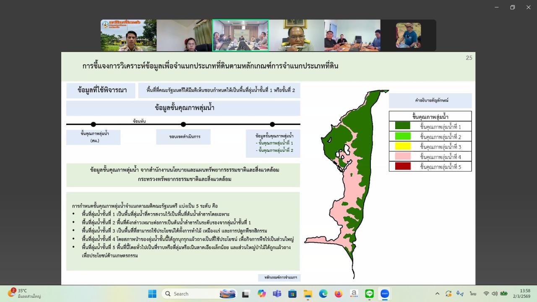Expand hidden icons with the system tray chevron
The height and width of the screenshot is (302, 537).
point(437,294)
